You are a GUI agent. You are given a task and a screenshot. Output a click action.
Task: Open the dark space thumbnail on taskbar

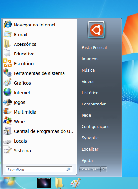coord(44,183)
